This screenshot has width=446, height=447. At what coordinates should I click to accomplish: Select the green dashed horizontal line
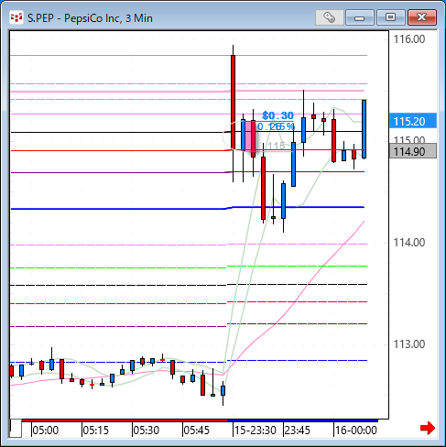189,267
